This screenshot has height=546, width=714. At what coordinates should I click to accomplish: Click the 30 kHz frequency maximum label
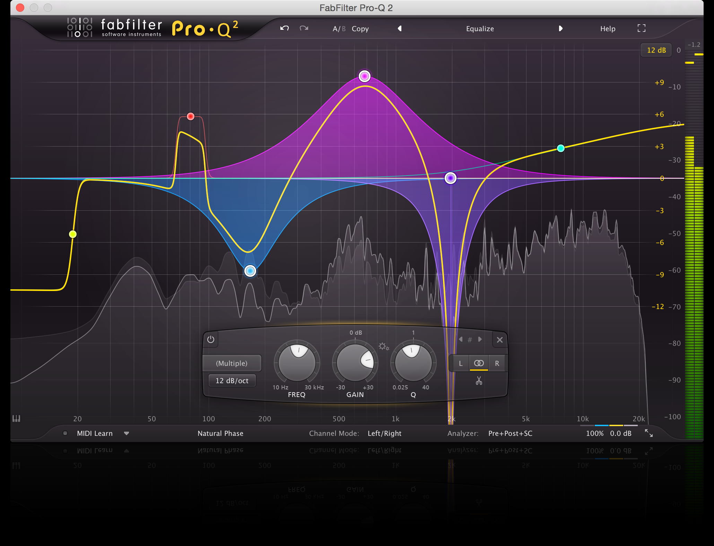pyautogui.click(x=314, y=387)
